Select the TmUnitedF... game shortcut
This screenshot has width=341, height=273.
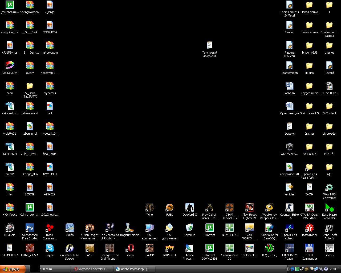coord(249,248)
